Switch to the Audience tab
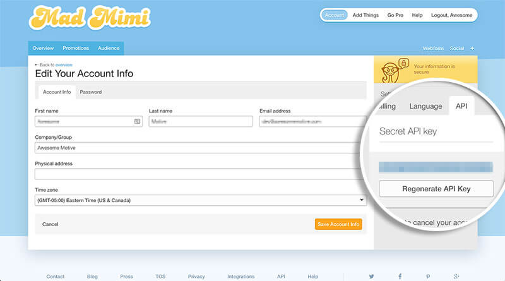Screen dimensions: 505x281 pyautogui.click(x=109, y=48)
